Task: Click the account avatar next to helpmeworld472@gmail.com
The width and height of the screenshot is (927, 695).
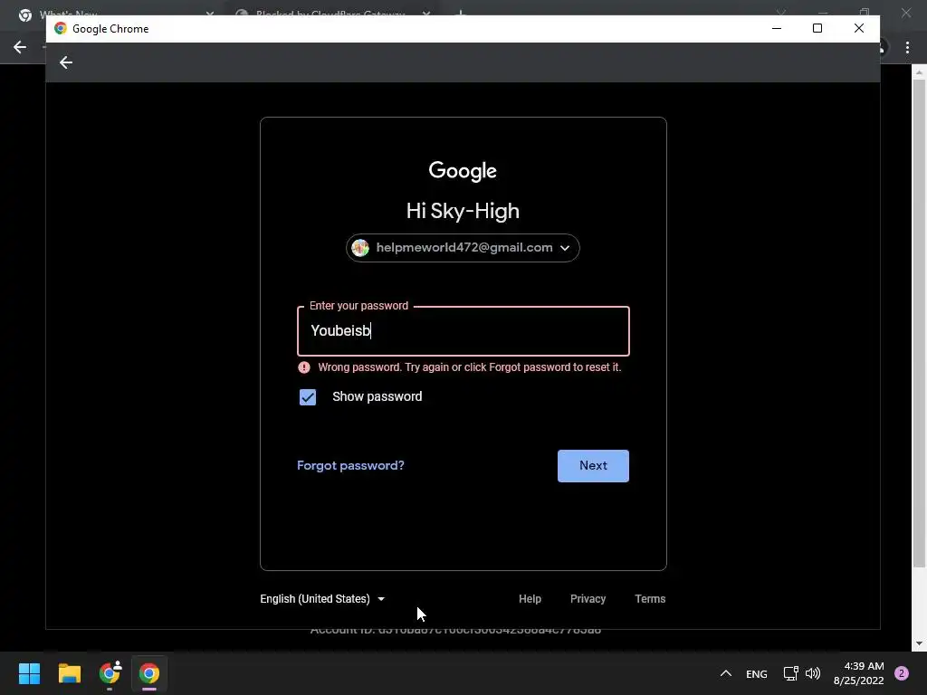Action: point(360,248)
